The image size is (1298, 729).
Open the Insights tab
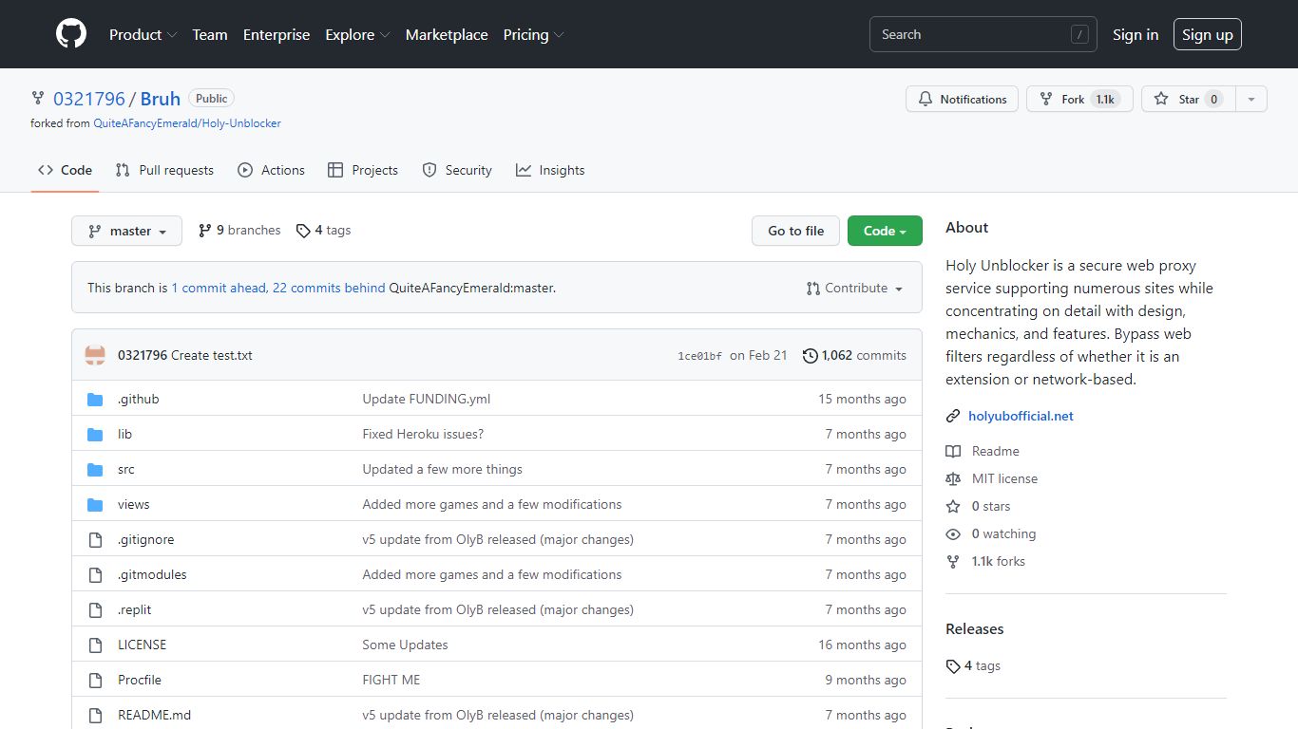pyautogui.click(x=550, y=170)
